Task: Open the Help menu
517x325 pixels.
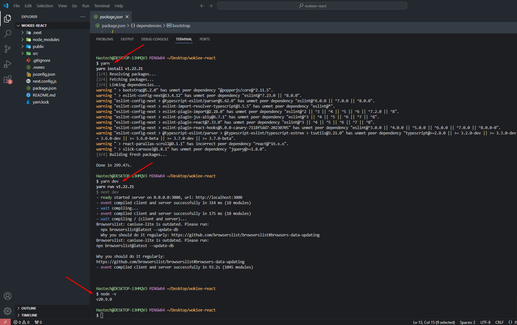Action: coord(119,6)
